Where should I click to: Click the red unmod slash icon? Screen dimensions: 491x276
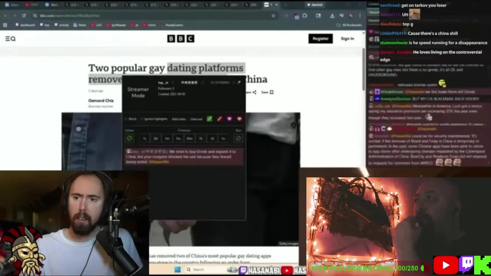[x=219, y=119]
